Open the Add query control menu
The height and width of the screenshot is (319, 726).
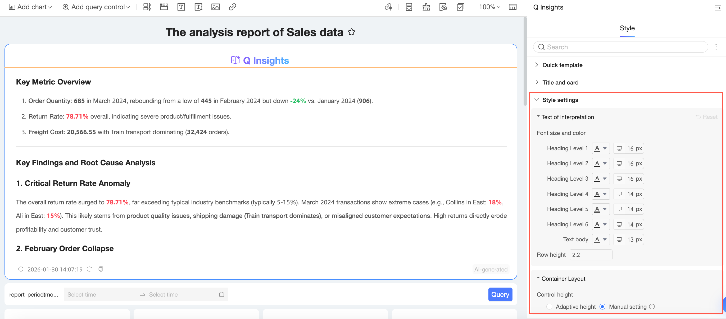[96, 7]
